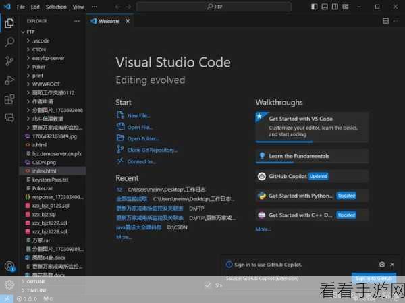This screenshot has height=303, width=405.
Task: Open the View menu
Action: tap(78, 7)
